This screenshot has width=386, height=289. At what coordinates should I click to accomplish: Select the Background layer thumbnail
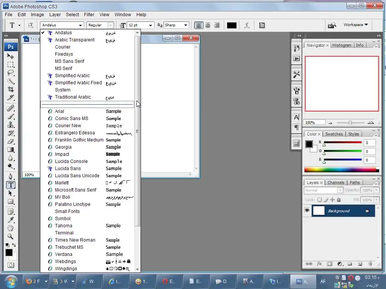[x=319, y=211]
